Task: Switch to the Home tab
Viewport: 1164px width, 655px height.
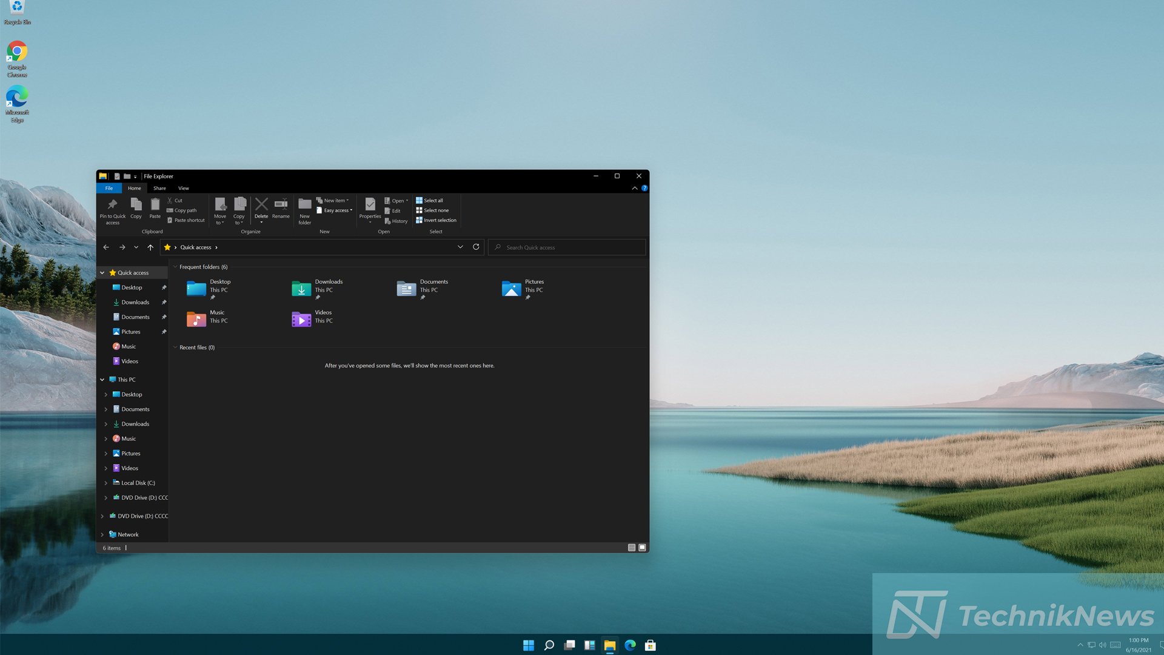Action: point(135,188)
